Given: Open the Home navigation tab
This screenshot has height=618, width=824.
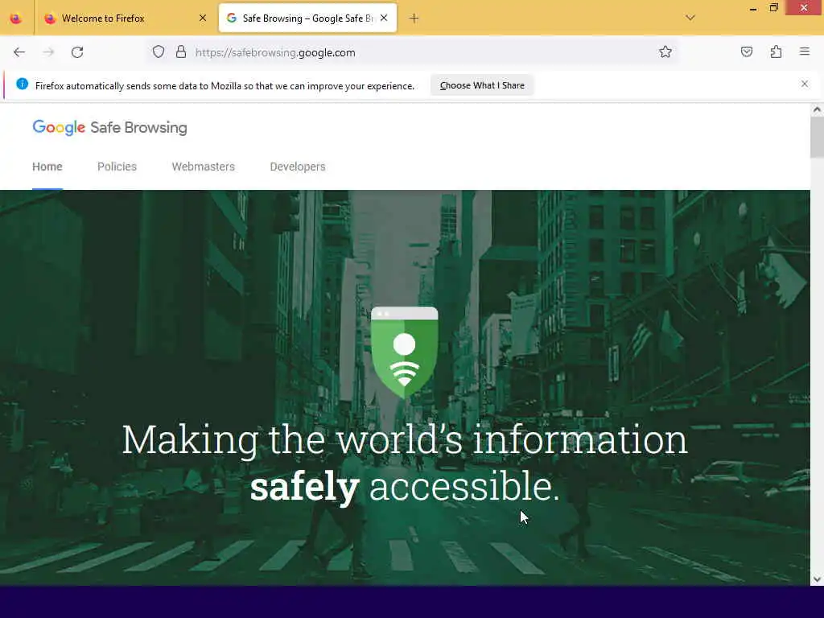Looking at the screenshot, I should tap(47, 167).
